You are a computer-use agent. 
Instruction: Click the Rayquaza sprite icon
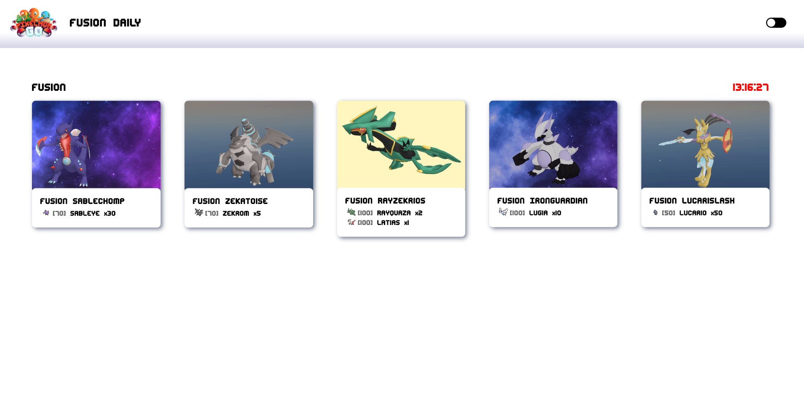click(x=351, y=212)
